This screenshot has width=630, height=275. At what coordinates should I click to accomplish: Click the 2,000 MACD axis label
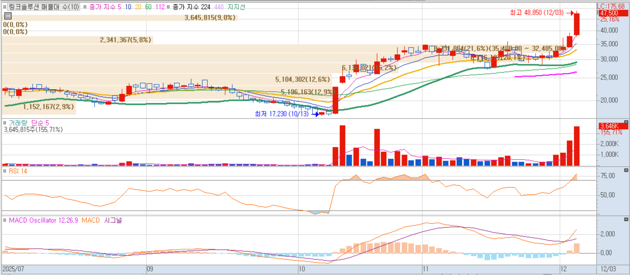[x=607, y=234]
